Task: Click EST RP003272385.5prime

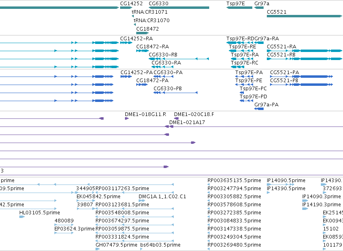Action: point(234,213)
